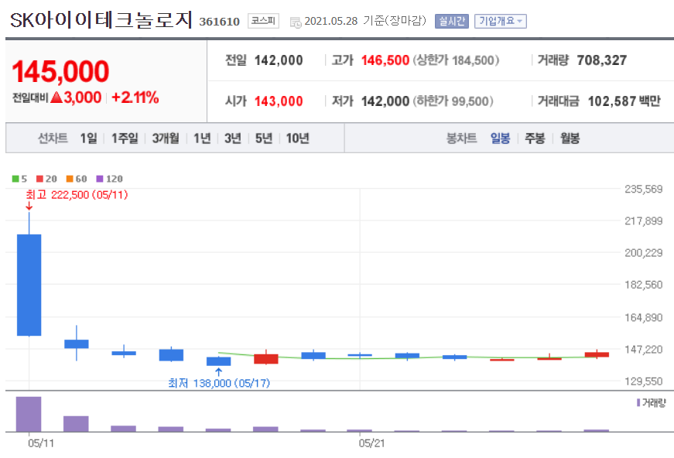Click the last red candlestick on the chart
This screenshot has width=674, height=458.
coord(597,355)
